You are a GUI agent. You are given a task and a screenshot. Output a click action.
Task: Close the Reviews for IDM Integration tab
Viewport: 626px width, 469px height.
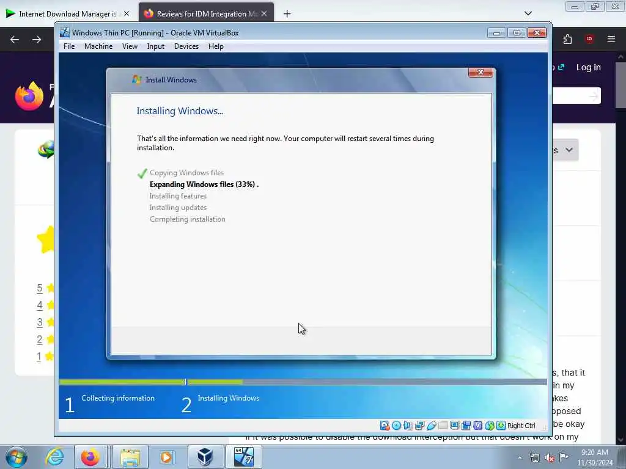pyautogui.click(x=264, y=13)
